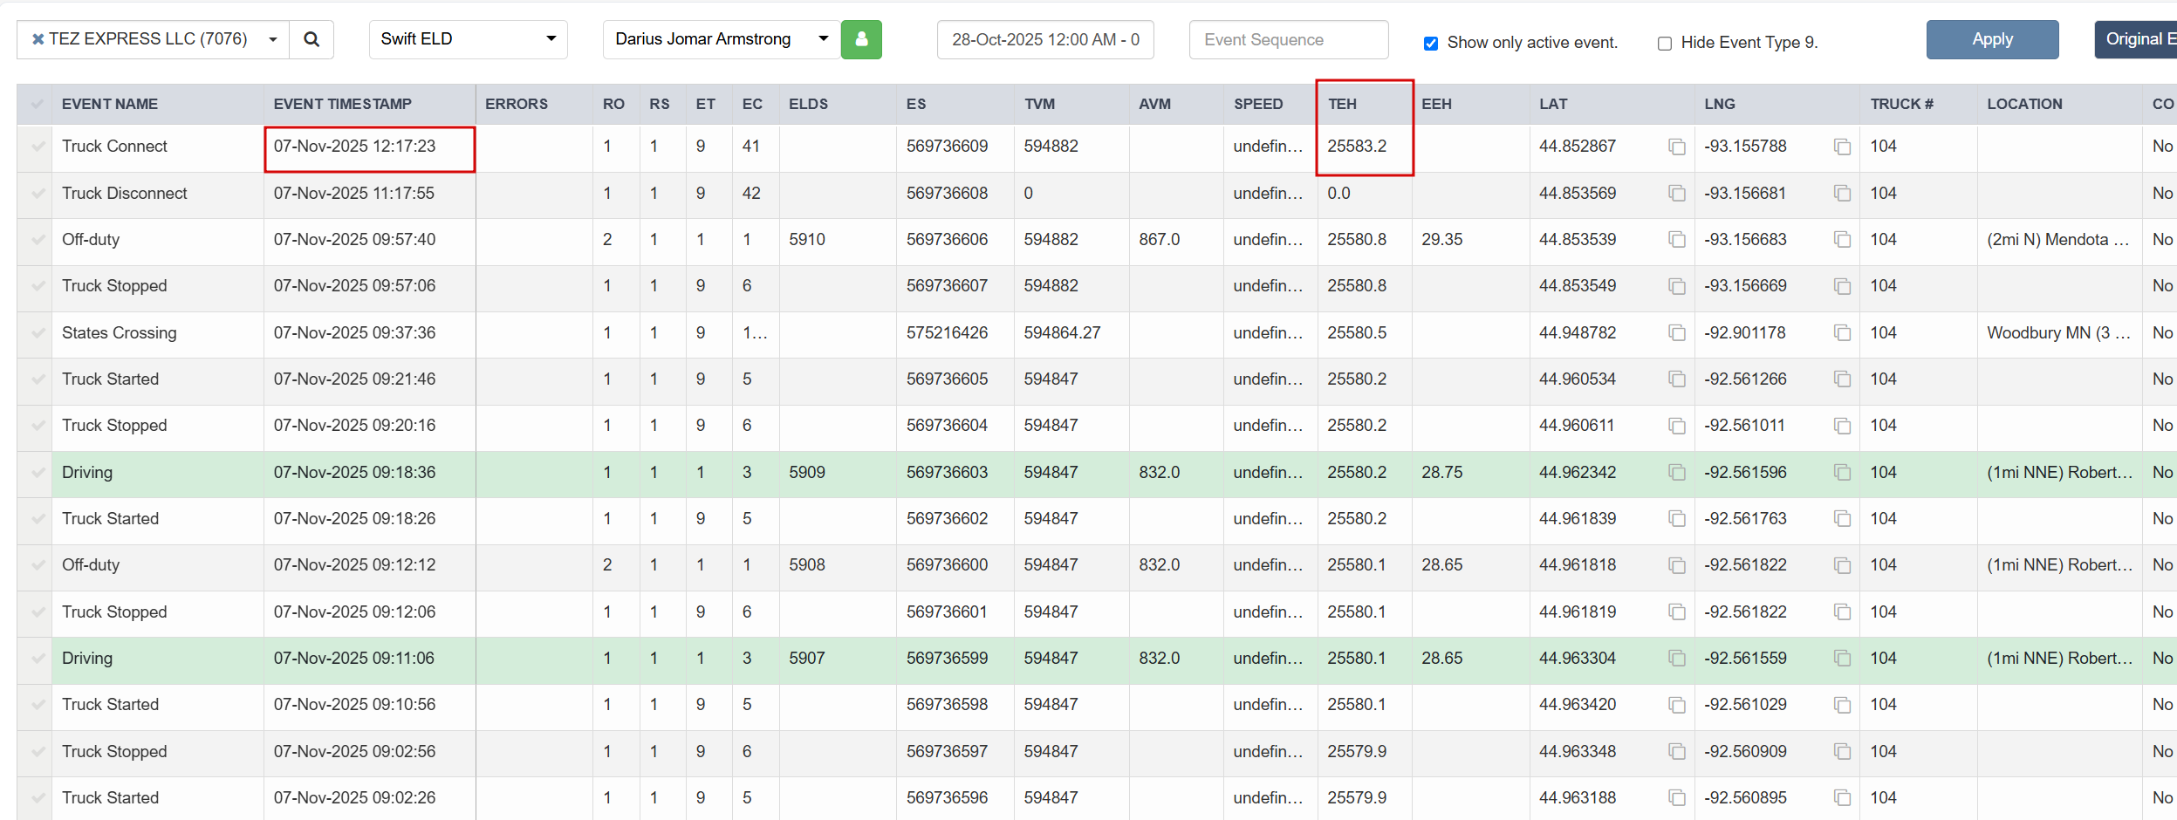The width and height of the screenshot is (2177, 820).
Task: Copy latitude 44.963304 for Driving 09:11:06
Action: [1676, 658]
